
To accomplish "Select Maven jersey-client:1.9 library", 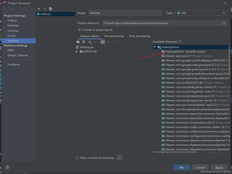I will pos(196,87).
